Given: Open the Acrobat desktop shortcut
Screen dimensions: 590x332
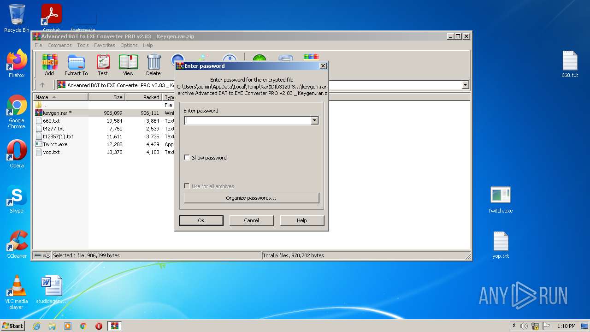Looking at the screenshot, I should [51, 18].
